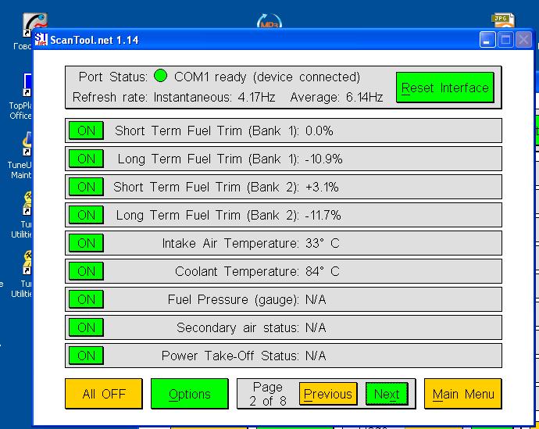Turn off Secondary air status sensor
Viewport: 539px width, 429px height.
point(86,327)
